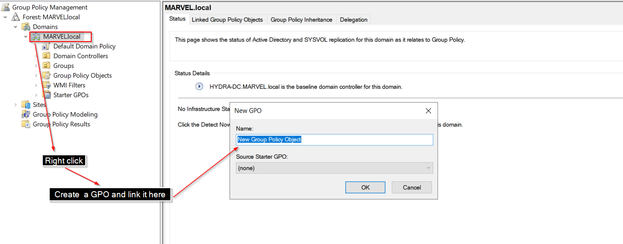Select the MARVEL.local domain label
Image resolution: width=623 pixels, height=244 pixels.
coord(62,36)
